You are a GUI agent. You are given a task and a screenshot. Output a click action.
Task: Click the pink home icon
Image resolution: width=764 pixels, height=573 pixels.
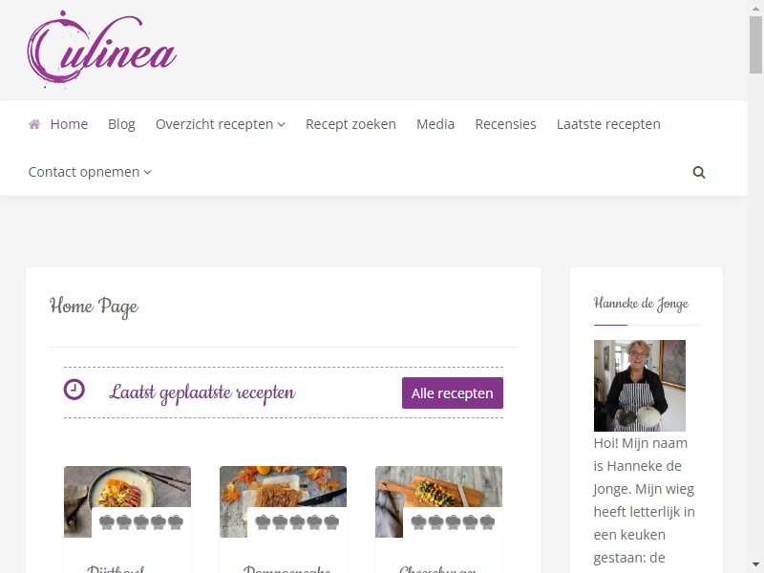click(34, 124)
